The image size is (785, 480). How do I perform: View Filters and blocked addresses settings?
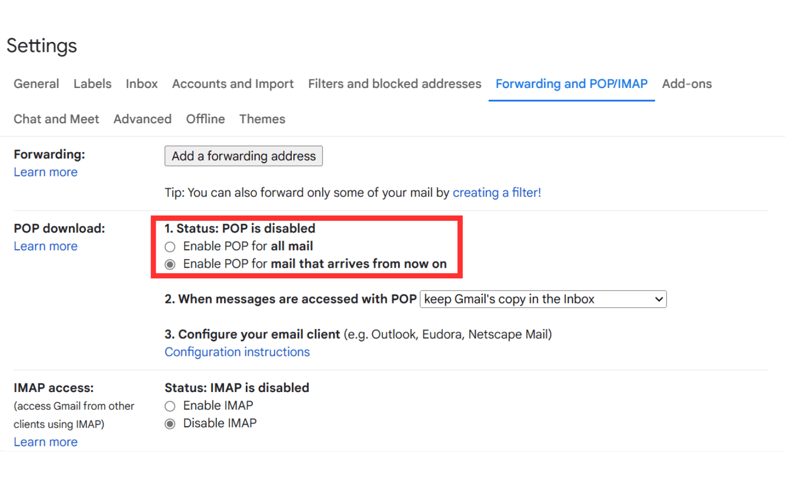point(394,84)
